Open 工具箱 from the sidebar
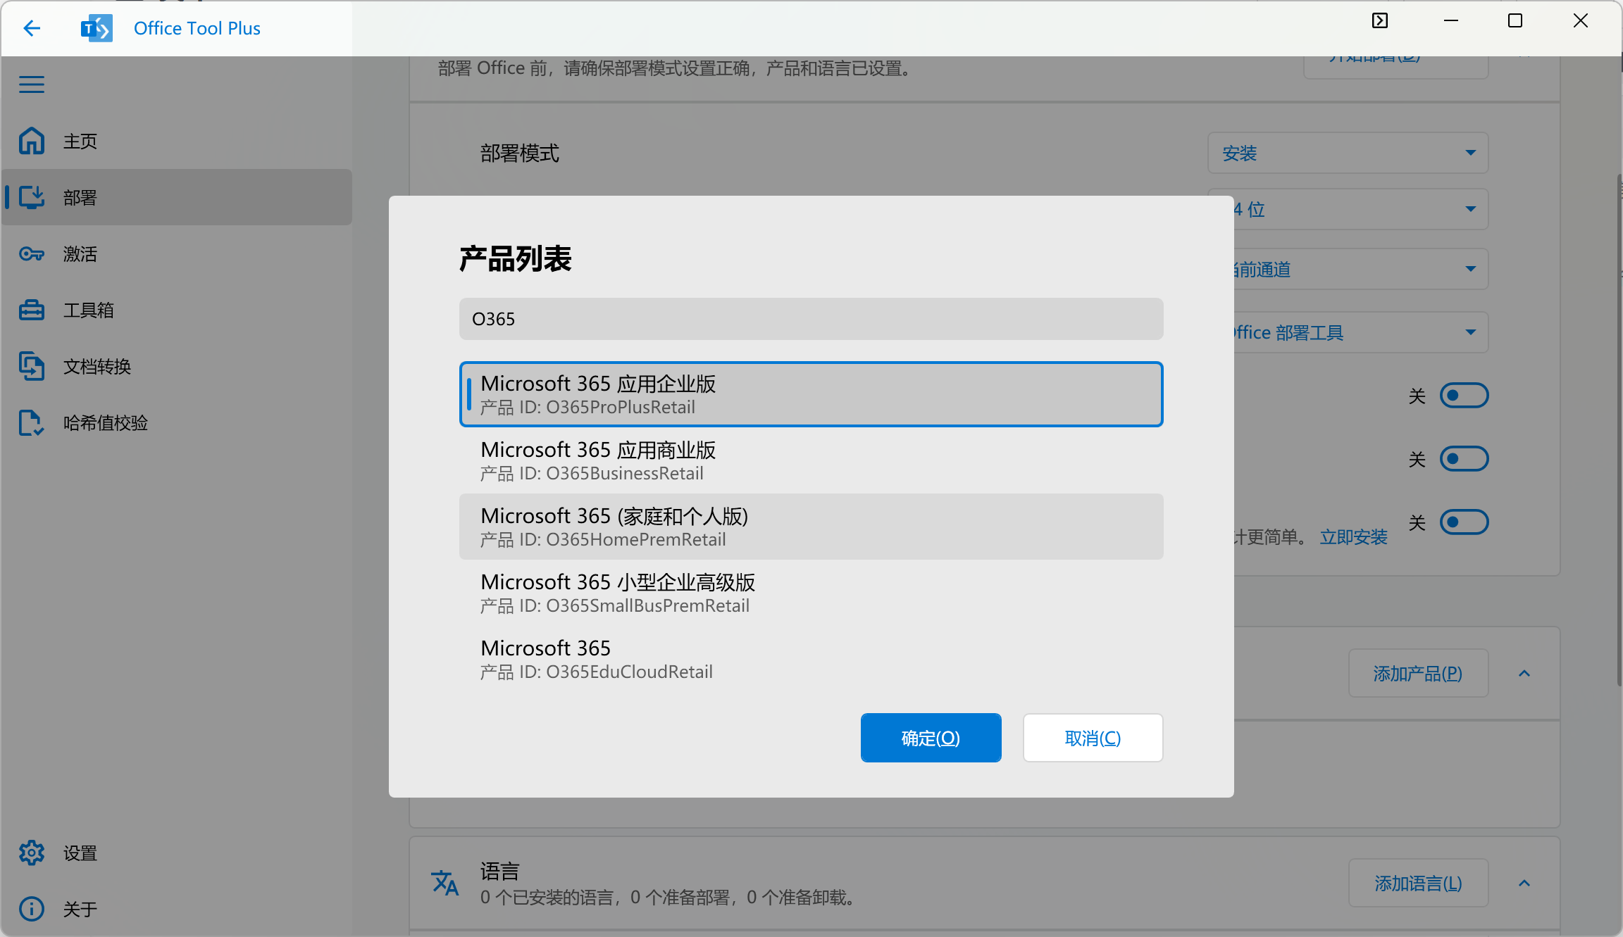Screen dimensions: 1623x937 click(x=177, y=310)
